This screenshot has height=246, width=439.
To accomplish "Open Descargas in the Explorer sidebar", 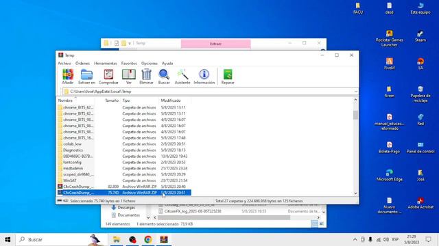I will click(x=123, y=208).
